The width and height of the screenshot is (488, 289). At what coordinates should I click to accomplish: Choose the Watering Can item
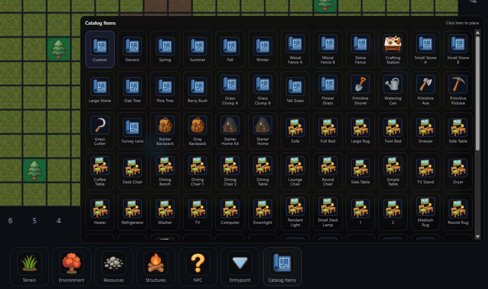pos(392,90)
